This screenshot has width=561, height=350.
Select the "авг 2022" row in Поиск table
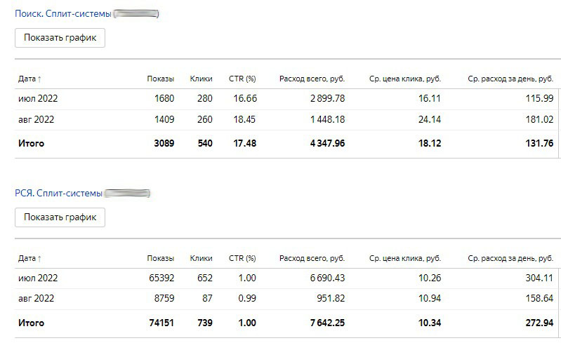pos(37,120)
